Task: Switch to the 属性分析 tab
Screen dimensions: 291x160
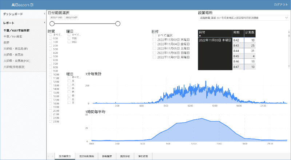Action: pyautogui.click(x=123, y=156)
